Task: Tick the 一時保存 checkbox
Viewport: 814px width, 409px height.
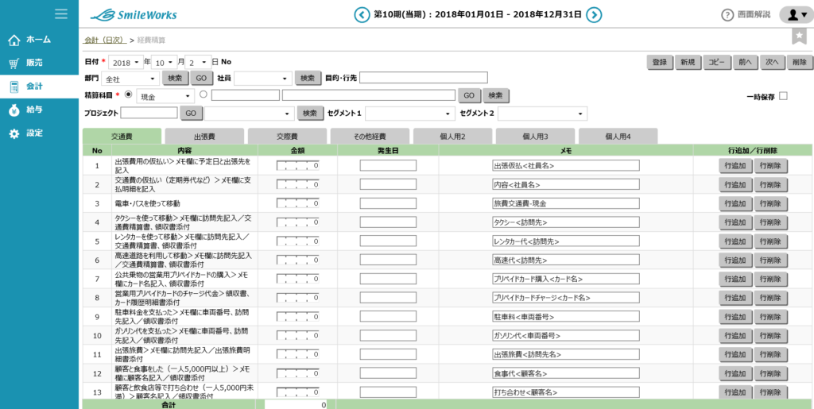Action: [x=783, y=96]
